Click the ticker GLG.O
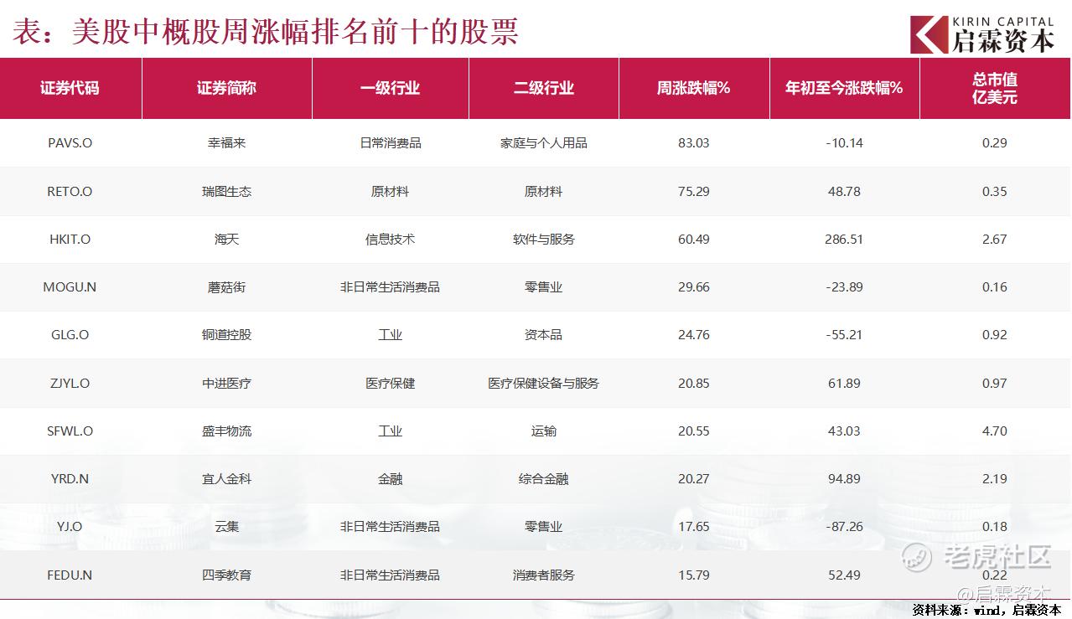Image resolution: width=1072 pixels, height=619 pixels. pos(70,335)
